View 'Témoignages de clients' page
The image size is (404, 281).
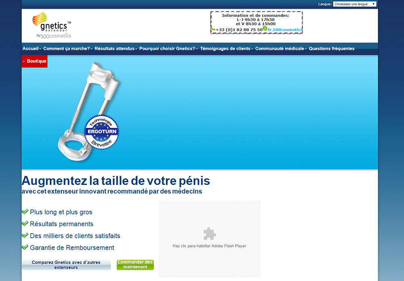(225, 49)
